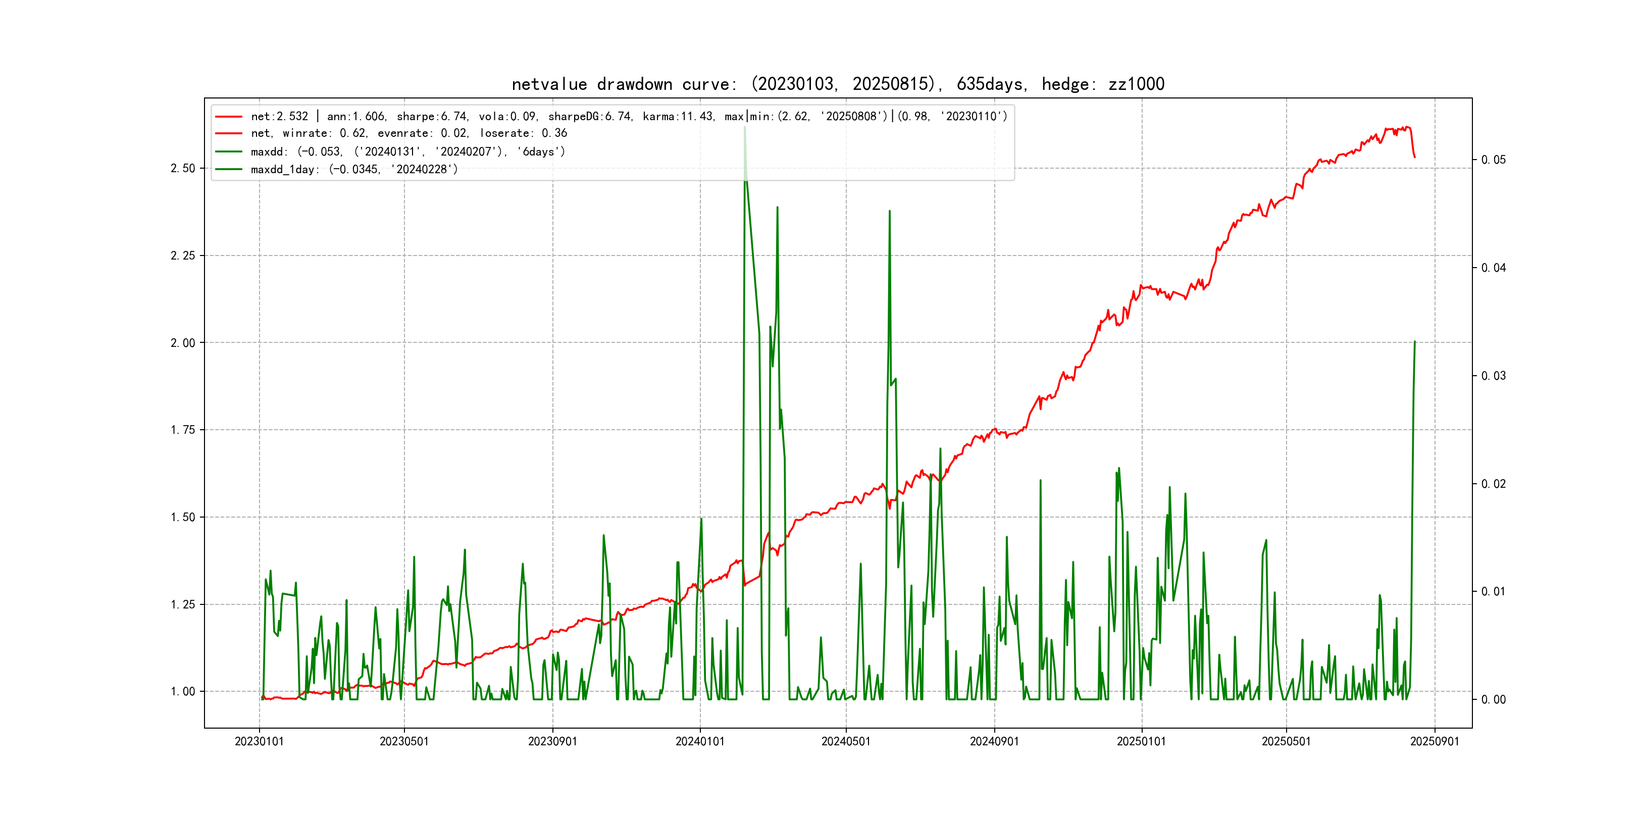The image size is (1636, 818).
Task: Click the 1.00 left axis tick label
Action: [x=183, y=692]
